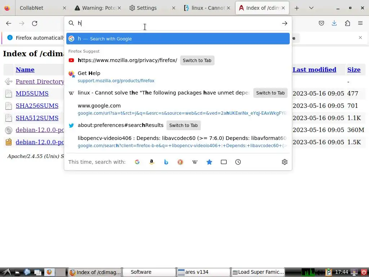Viewport: 369px width, 277px height.
Task: Sort listing by the Size column
Action: pos(354,70)
